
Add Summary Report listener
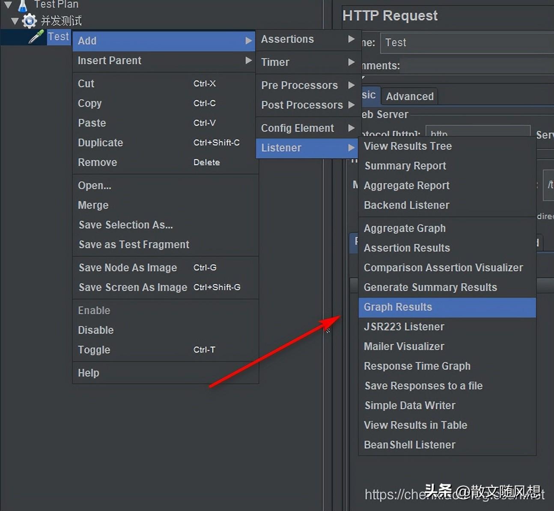pyautogui.click(x=447, y=166)
